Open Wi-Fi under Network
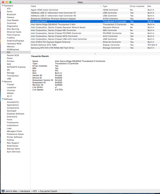The height and width of the screenshot is (194, 160). click(9, 96)
